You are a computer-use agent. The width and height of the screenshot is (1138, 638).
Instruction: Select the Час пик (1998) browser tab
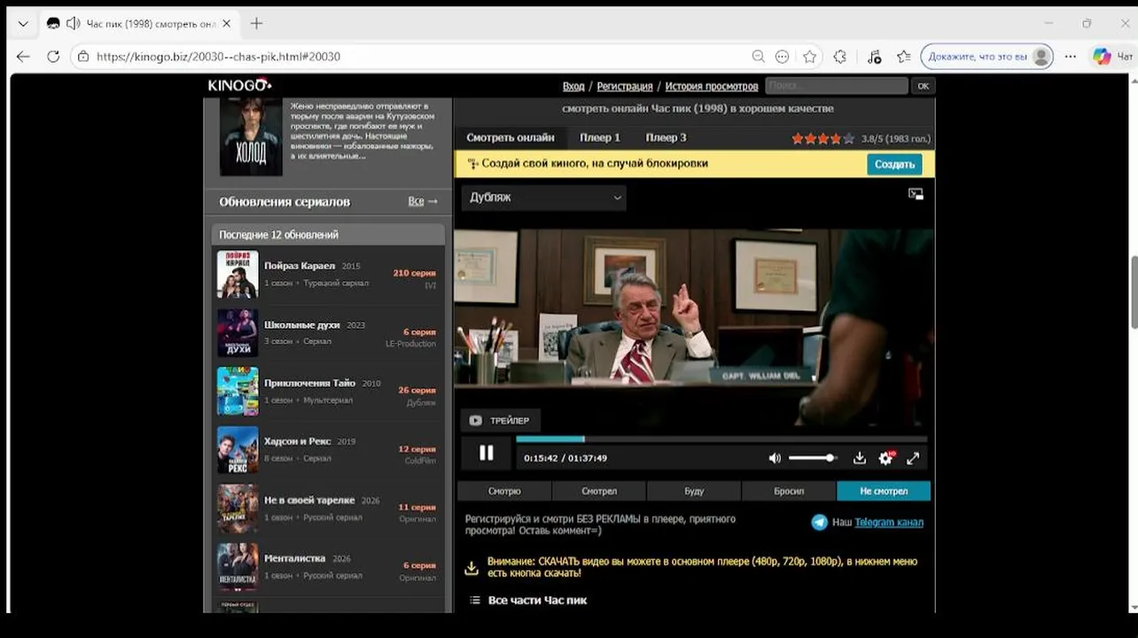[x=138, y=24]
